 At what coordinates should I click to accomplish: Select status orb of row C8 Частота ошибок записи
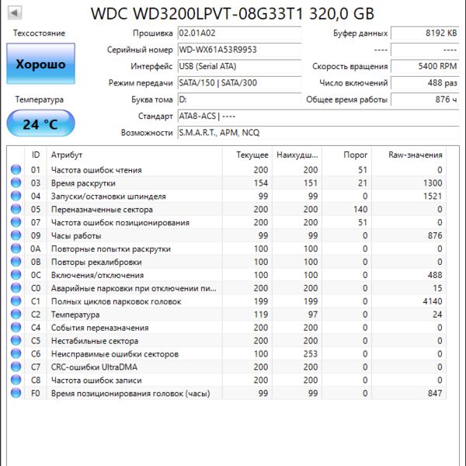point(16,380)
